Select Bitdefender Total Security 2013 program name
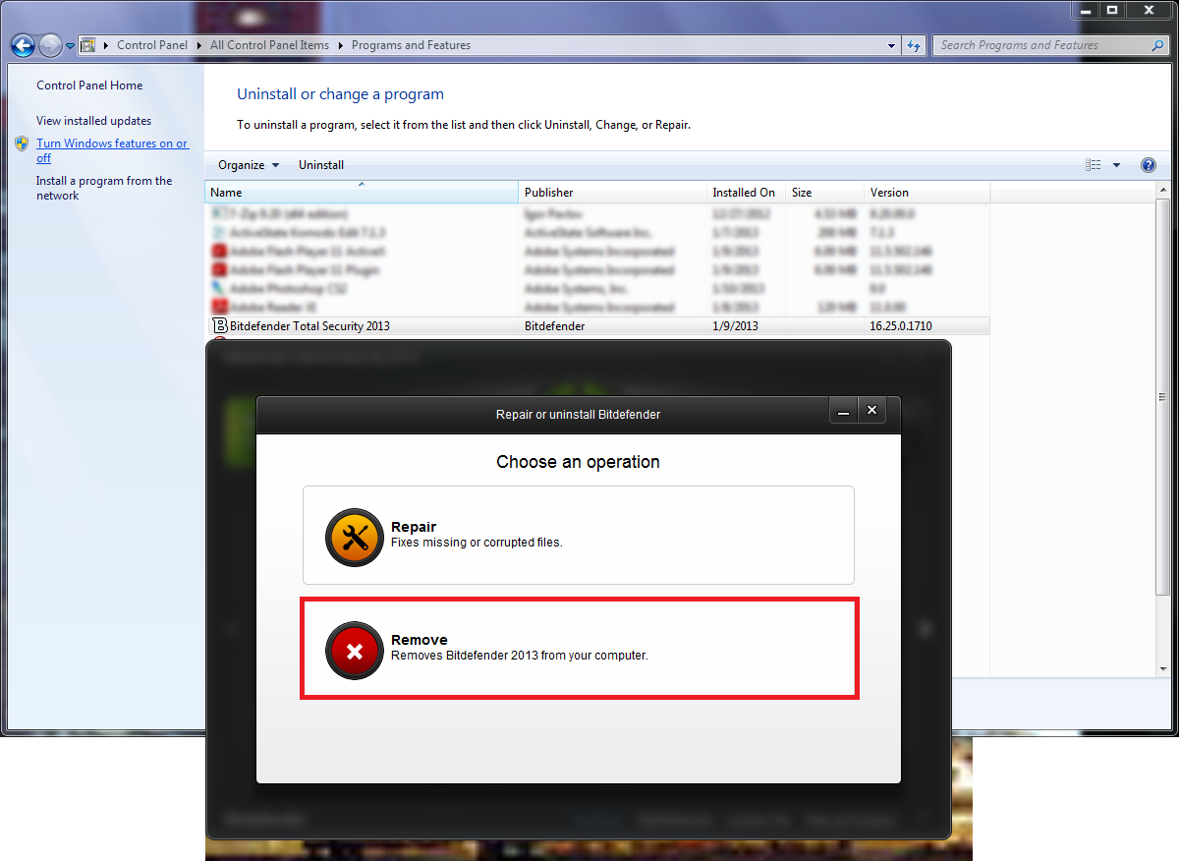The image size is (1179, 861). point(309,326)
